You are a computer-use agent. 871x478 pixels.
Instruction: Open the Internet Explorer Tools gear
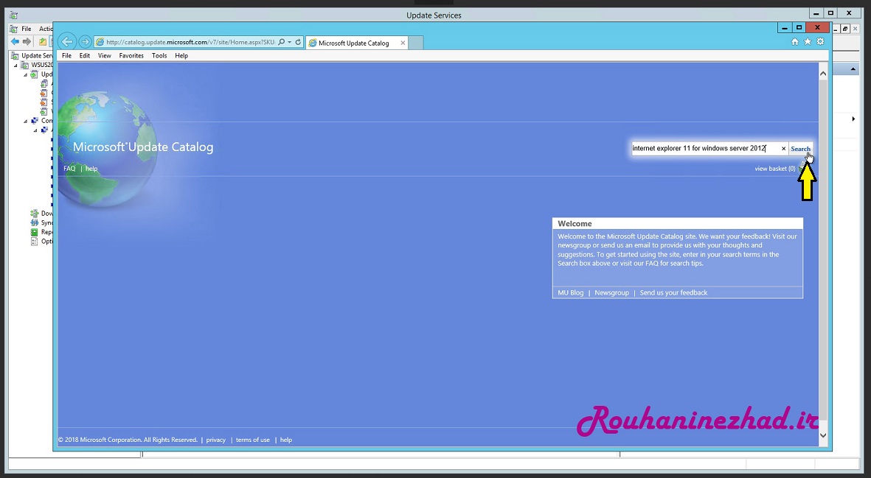tap(820, 41)
